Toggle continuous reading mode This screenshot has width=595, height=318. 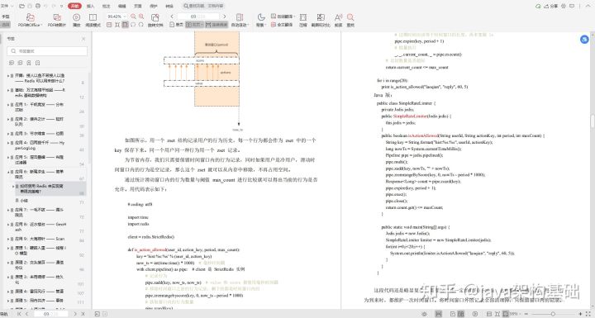tap(216, 24)
